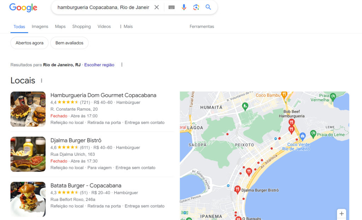Open the Vídeos tab
This screenshot has width=362, height=220.
[x=104, y=26]
